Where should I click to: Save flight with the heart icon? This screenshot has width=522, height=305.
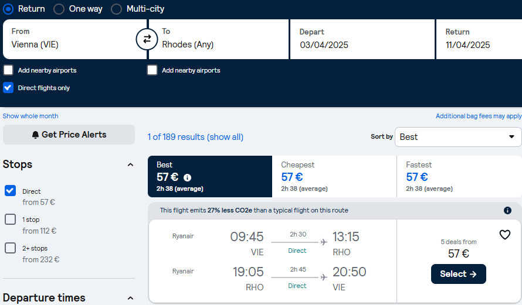tap(504, 235)
